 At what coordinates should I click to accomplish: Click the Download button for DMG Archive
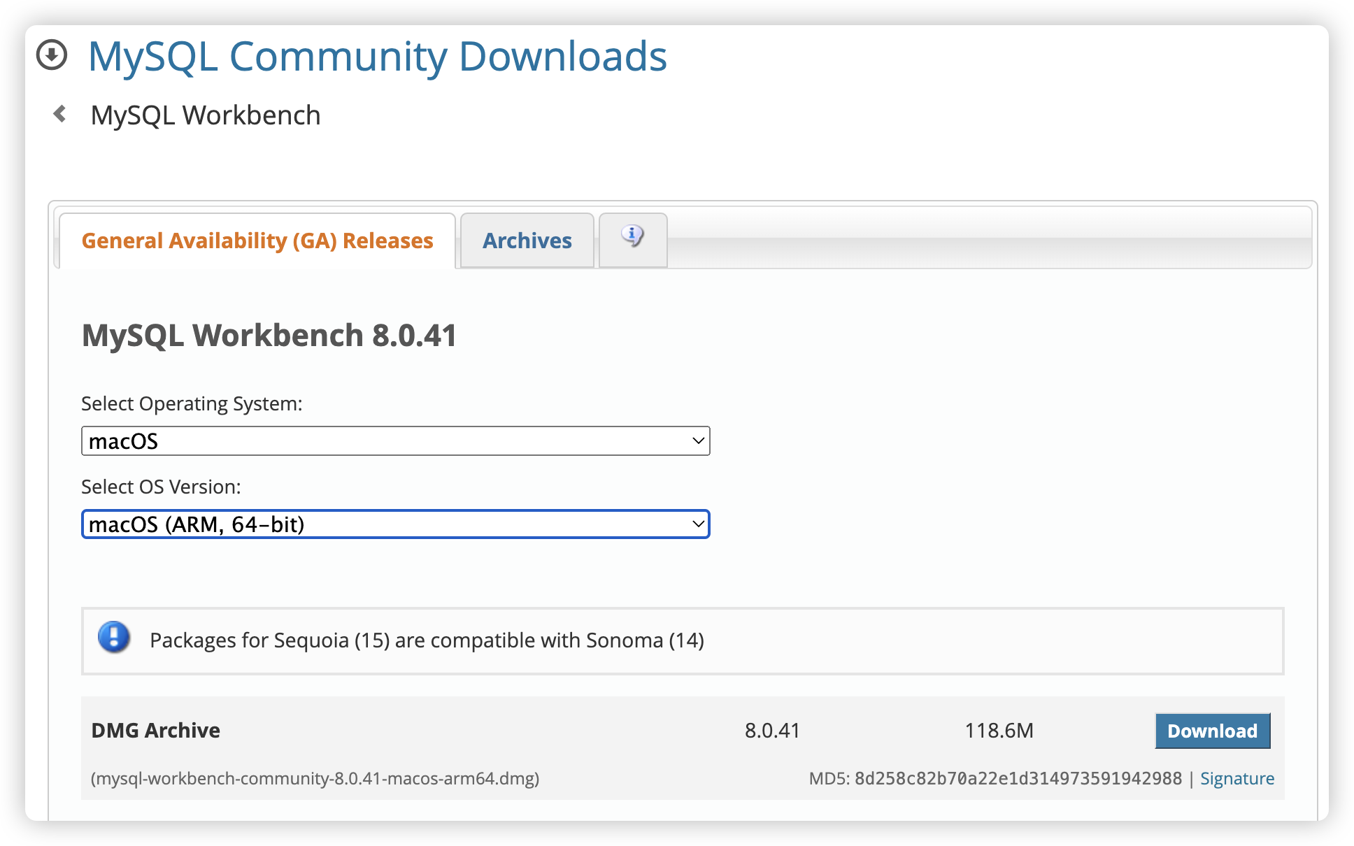click(x=1212, y=731)
